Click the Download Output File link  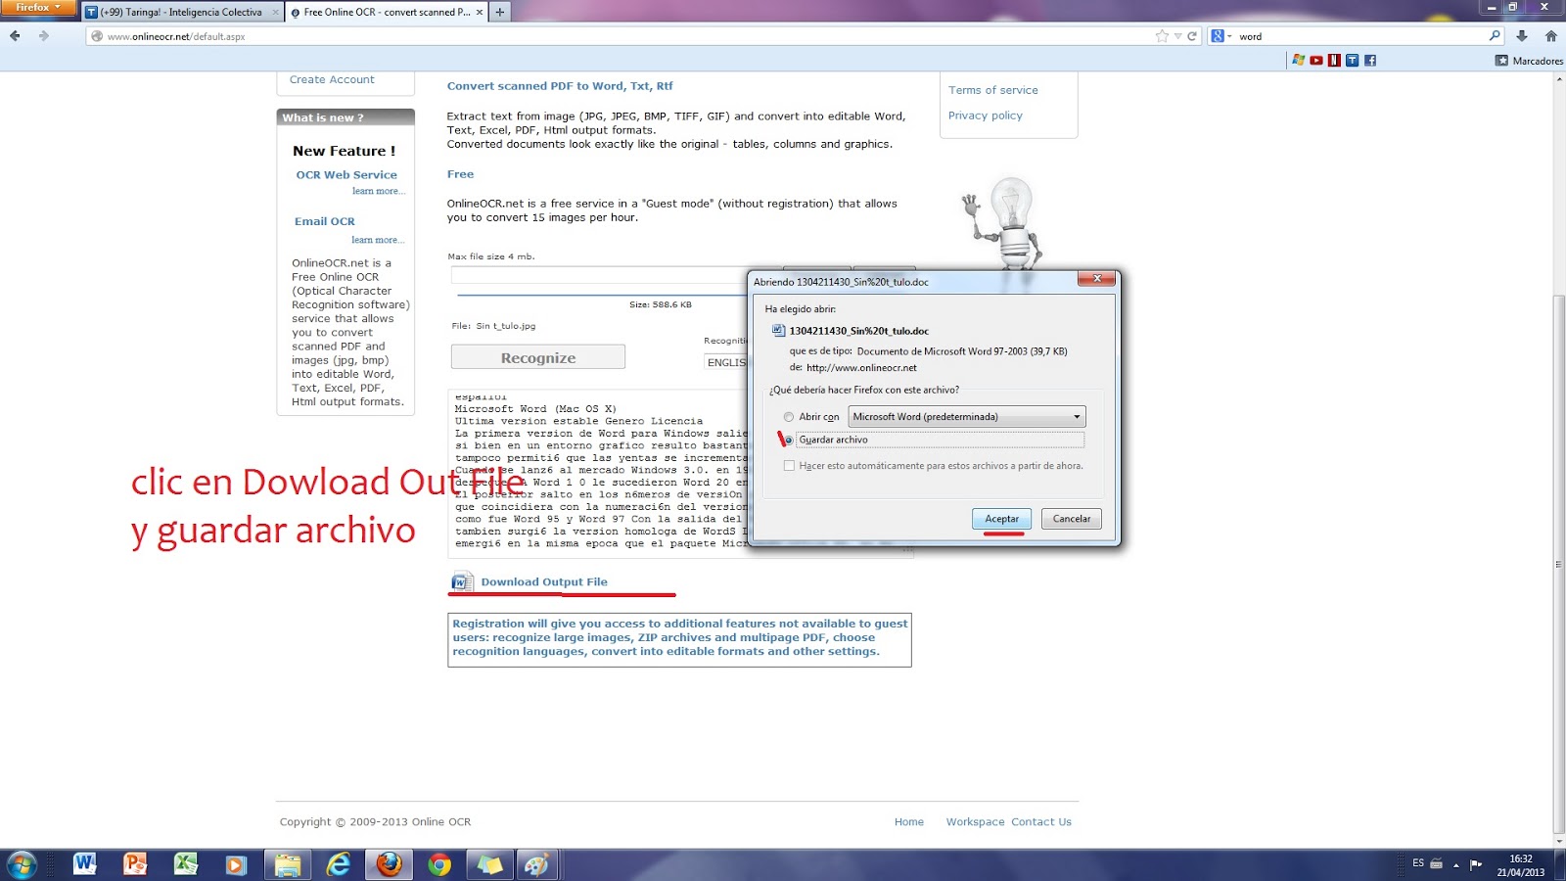(544, 581)
